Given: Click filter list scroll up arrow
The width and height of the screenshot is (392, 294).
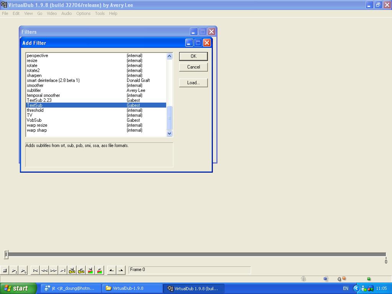Looking at the screenshot, I should [x=169, y=56].
